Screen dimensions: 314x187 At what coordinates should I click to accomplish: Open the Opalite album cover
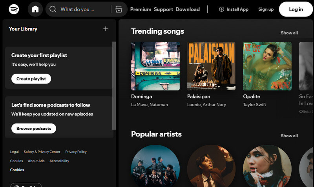coord(267,66)
